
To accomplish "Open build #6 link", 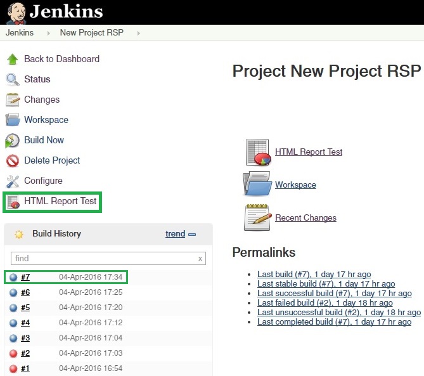I will (25, 292).
